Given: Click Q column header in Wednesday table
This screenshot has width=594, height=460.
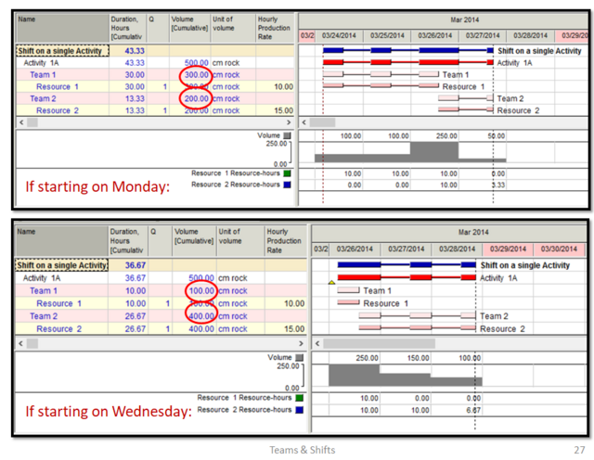Looking at the screenshot, I should pyautogui.click(x=160, y=241).
